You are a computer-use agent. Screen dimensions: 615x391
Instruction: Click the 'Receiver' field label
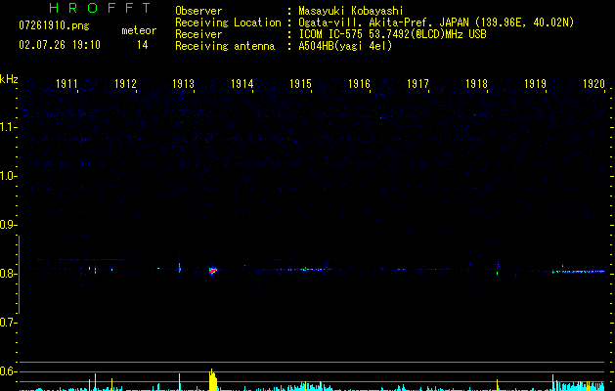(198, 34)
